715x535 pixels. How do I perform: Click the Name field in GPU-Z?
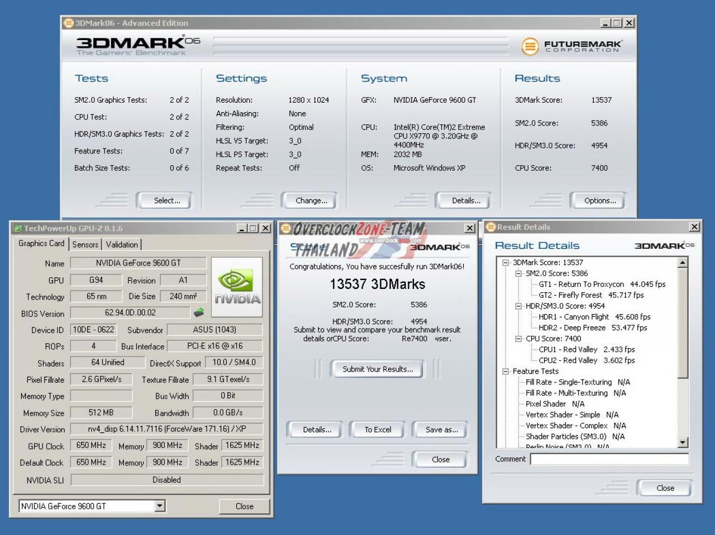pyautogui.click(x=138, y=263)
